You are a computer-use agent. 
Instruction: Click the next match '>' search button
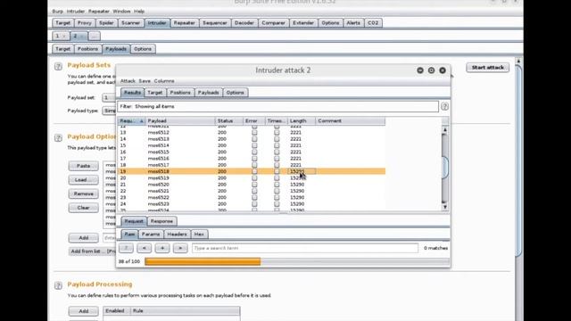point(180,248)
